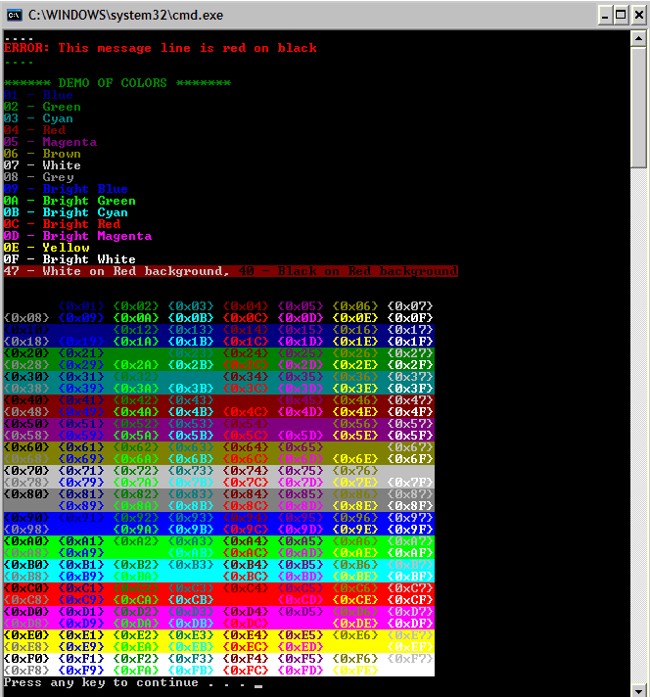This screenshot has height=697, width=650.
Task: Close the cmd.exe console window
Action: pyautogui.click(x=636, y=14)
